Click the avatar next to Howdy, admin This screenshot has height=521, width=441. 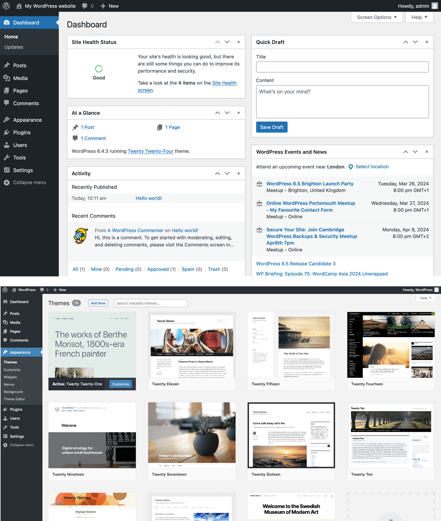click(435, 6)
